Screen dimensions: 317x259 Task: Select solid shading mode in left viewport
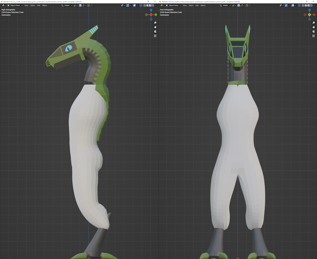(147, 6)
